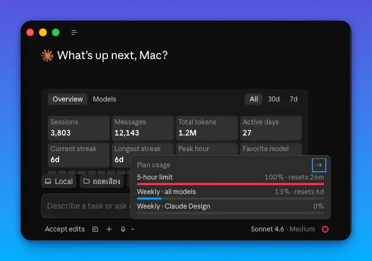Choose the ถอดเสียง folder chip
The height and width of the screenshot is (261, 372).
pos(102,181)
